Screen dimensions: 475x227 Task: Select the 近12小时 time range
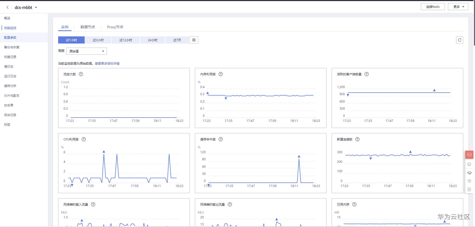point(126,40)
